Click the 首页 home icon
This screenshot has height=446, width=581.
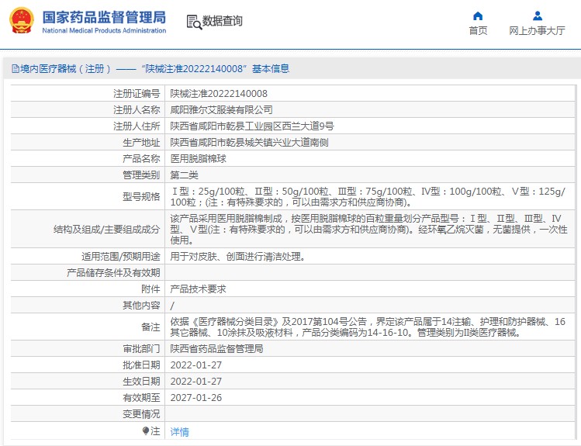pyautogui.click(x=478, y=16)
